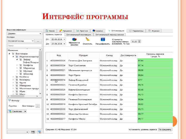This screenshot has height=139, width=186.
Task: Click the tree vertical scrollbar up arrow
Action: tap(40, 50)
